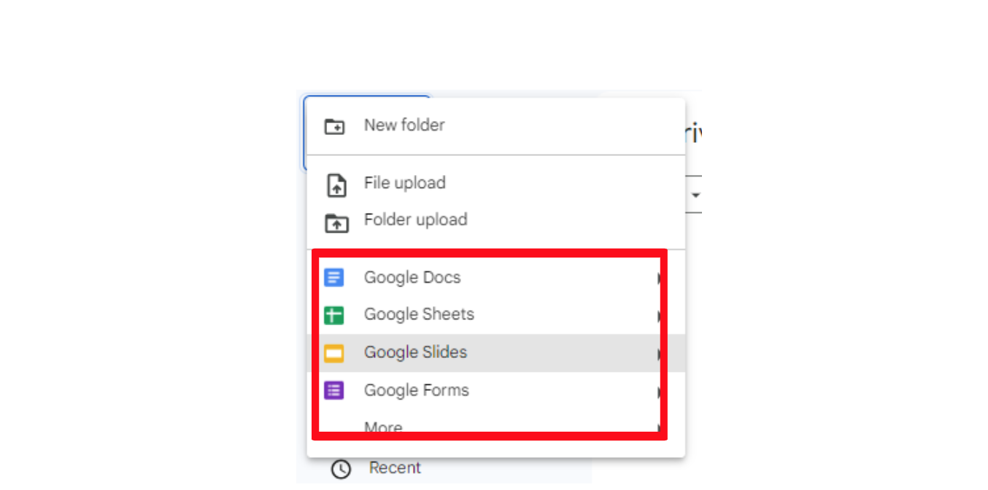
Task: Select the Google Slides icon
Action: (x=334, y=353)
